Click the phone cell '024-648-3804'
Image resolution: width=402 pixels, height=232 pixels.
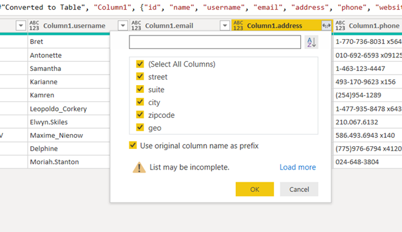pos(368,162)
